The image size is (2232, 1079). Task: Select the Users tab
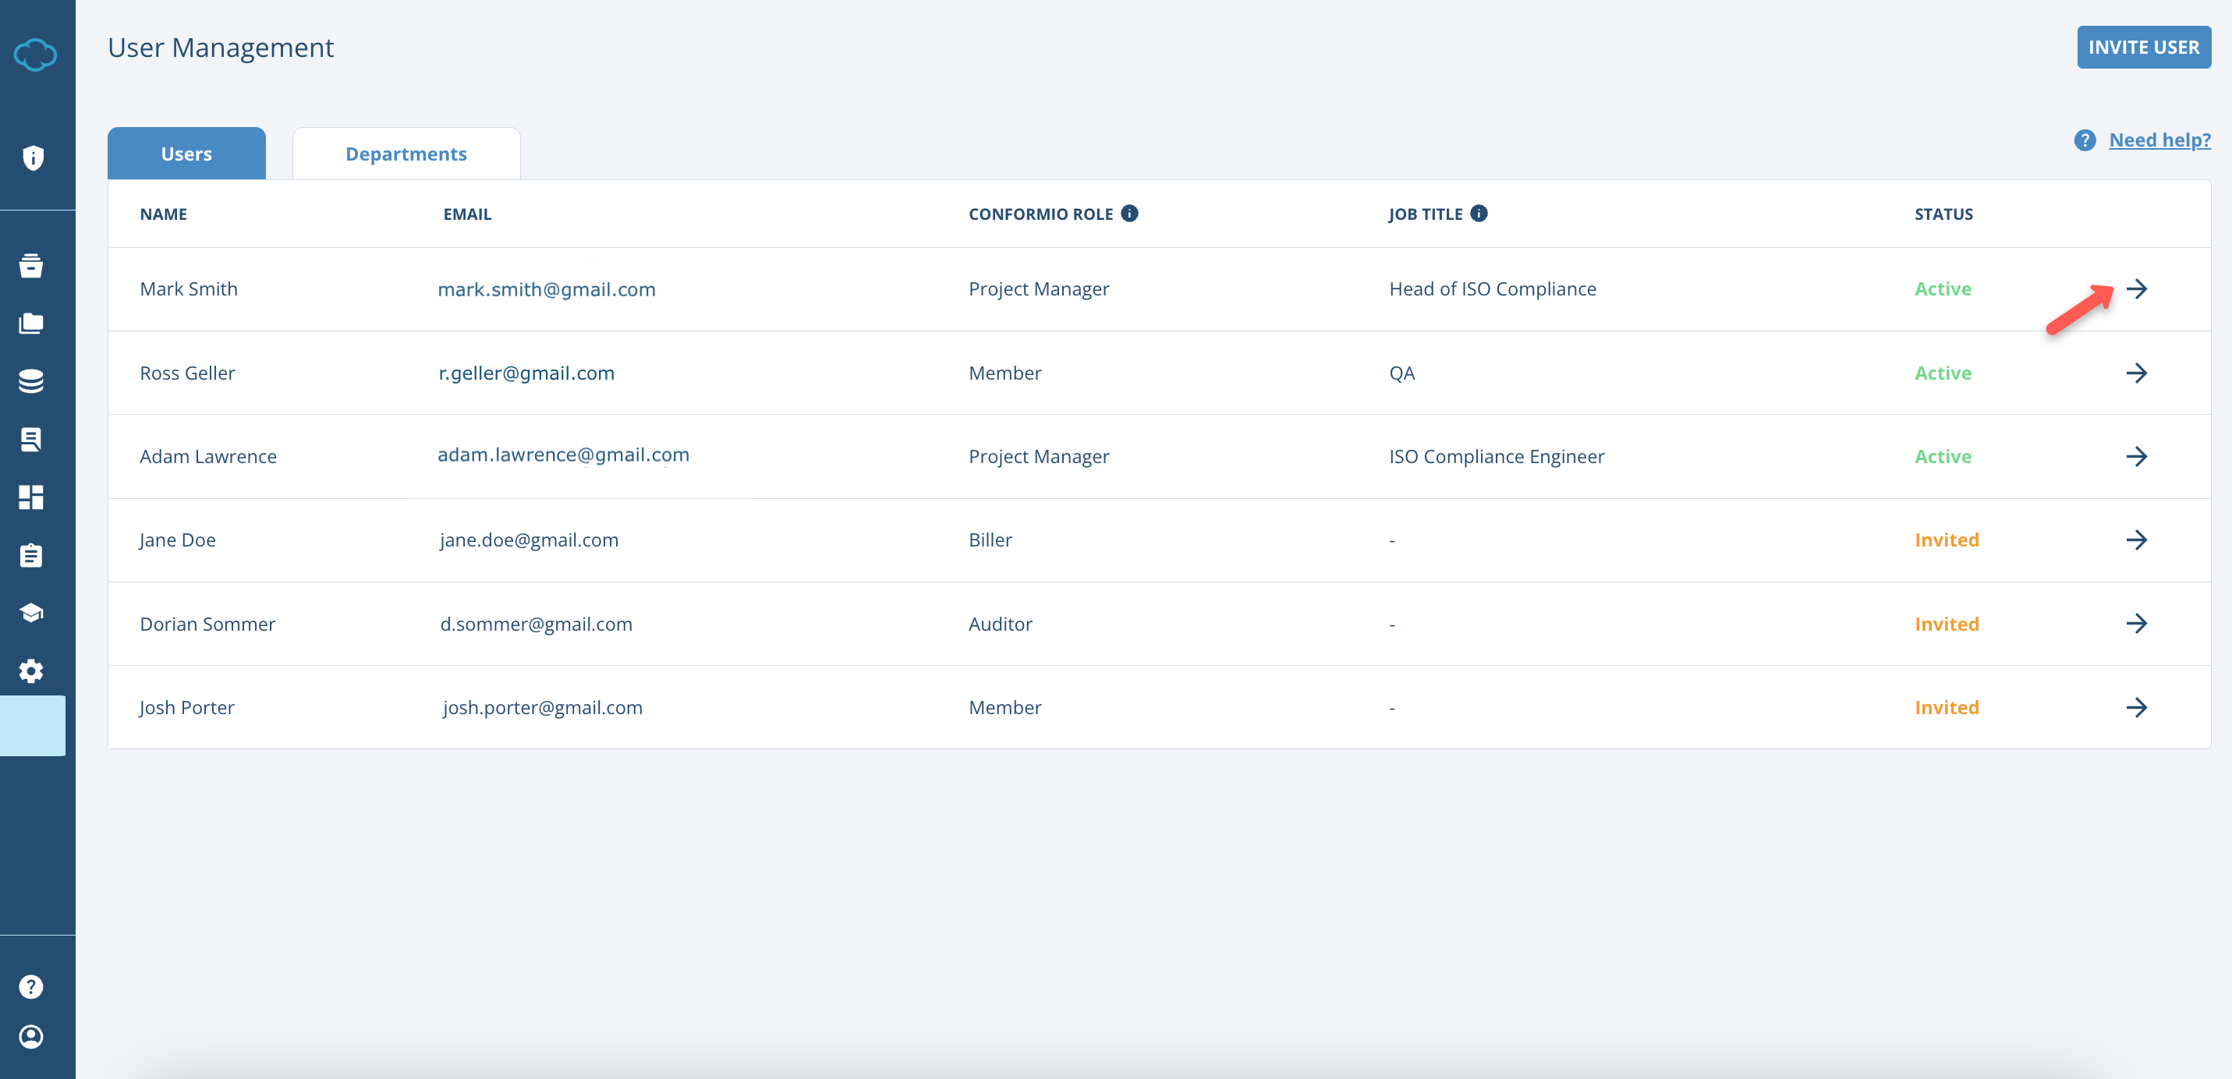coord(186,154)
